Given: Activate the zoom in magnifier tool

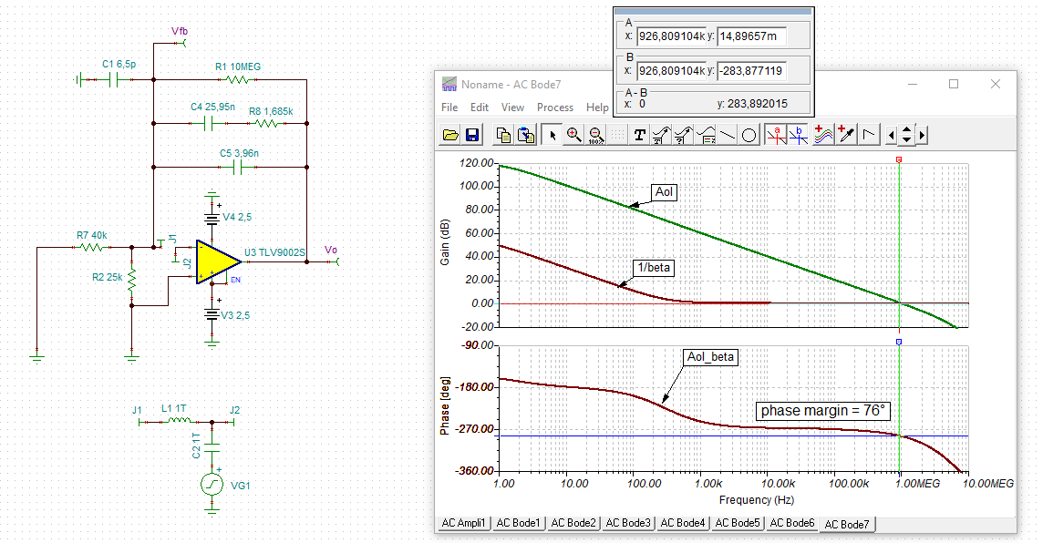Looking at the screenshot, I should tap(573, 135).
